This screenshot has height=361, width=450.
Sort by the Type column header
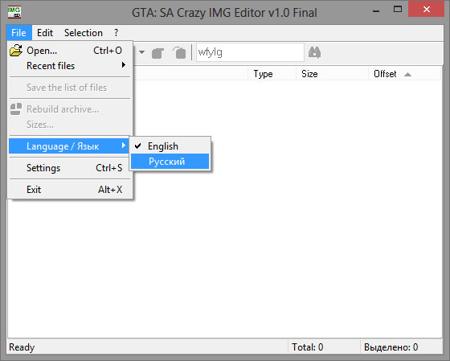[x=272, y=74]
